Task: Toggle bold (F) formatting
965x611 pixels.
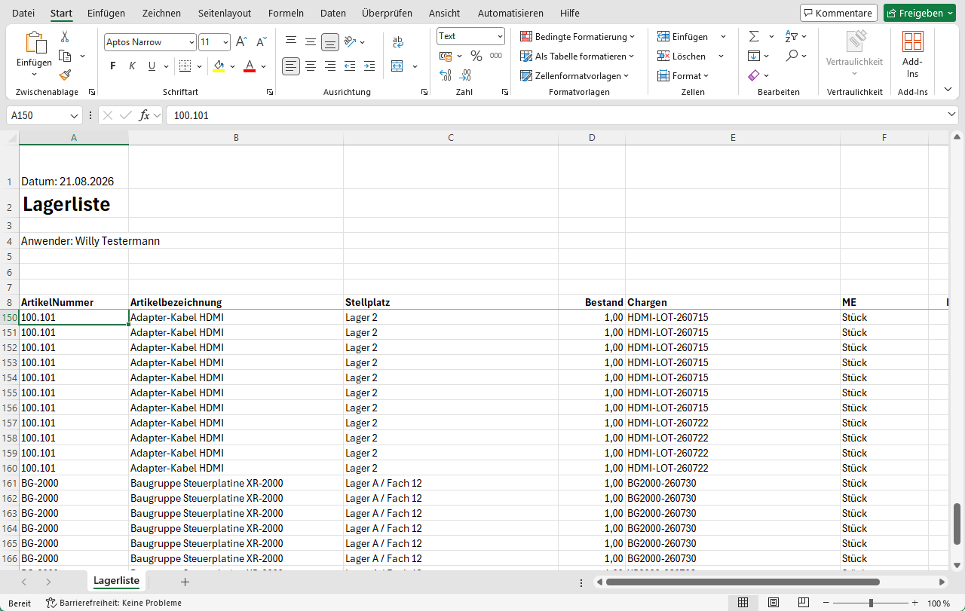Action: click(x=113, y=66)
